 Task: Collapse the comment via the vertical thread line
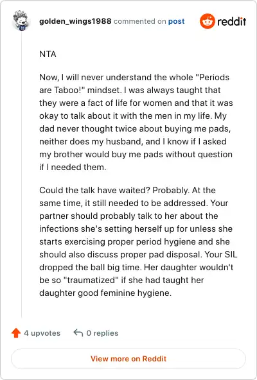coord(21,175)
